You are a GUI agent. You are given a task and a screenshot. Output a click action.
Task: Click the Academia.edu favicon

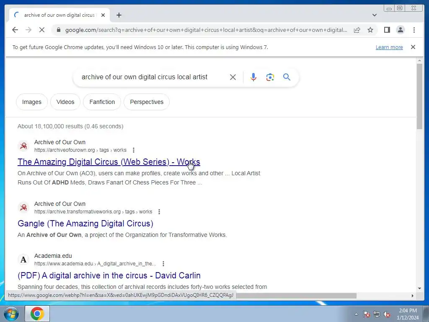23,259
